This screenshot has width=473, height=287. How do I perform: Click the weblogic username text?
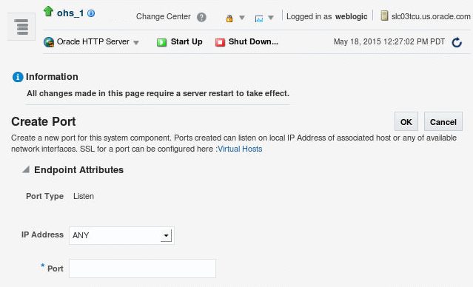point(351,16)
